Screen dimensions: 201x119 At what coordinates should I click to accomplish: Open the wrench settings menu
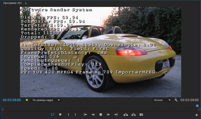coord(176,100)
